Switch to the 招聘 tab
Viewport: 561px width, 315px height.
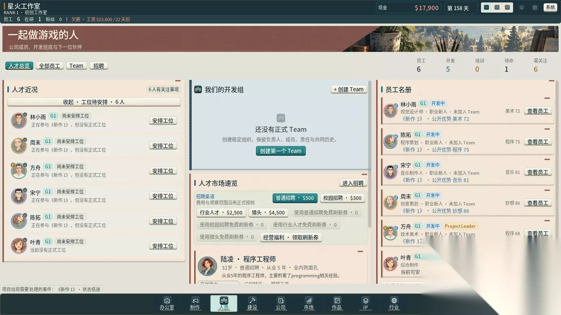(99, 66)
